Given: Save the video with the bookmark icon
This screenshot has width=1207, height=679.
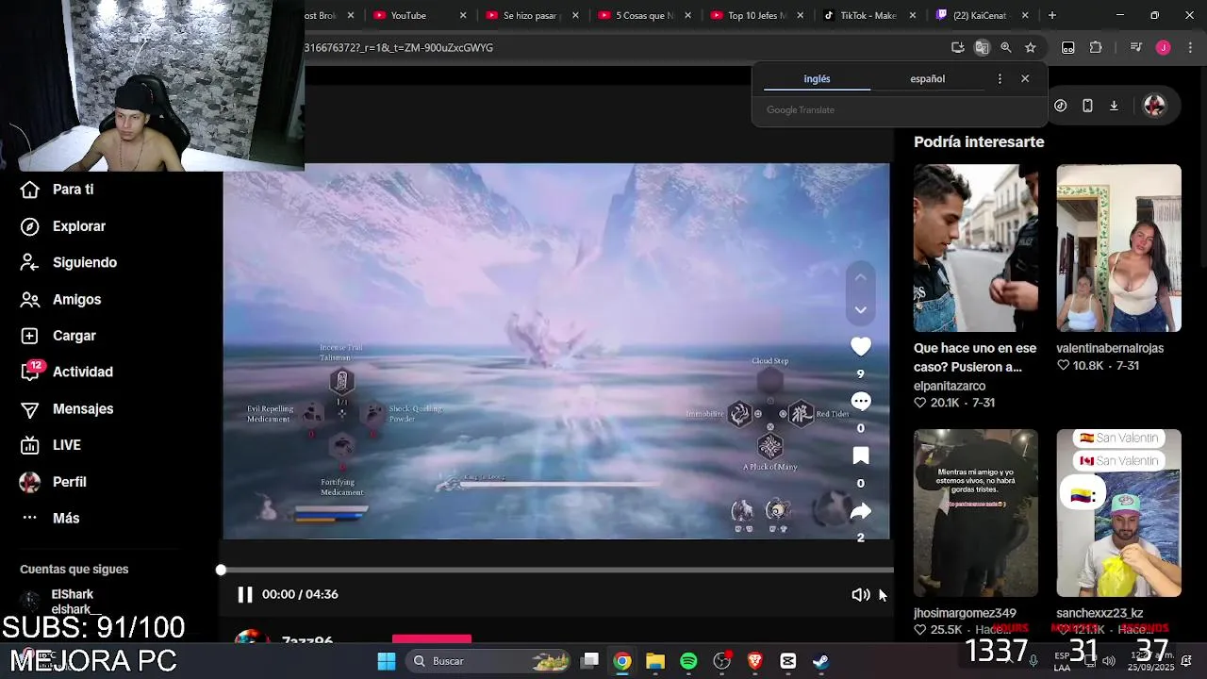Looking at the screenshot, I should [861, 455].
